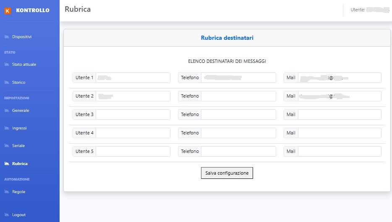Click Mail field in Utente 5 row

click(x=340, y=151)
